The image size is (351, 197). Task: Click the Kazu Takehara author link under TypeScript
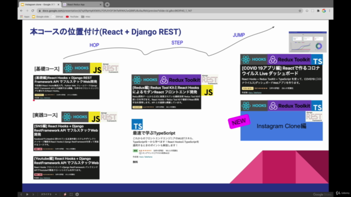point(146,157)
